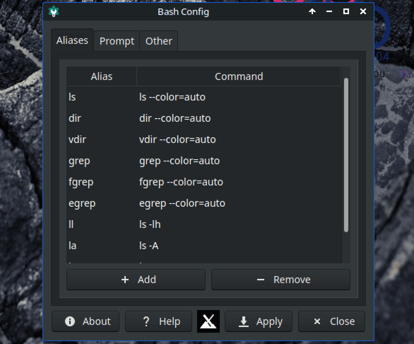Select the 'dir' alias cell
414x344 pixels.
[x=101, y=118]
